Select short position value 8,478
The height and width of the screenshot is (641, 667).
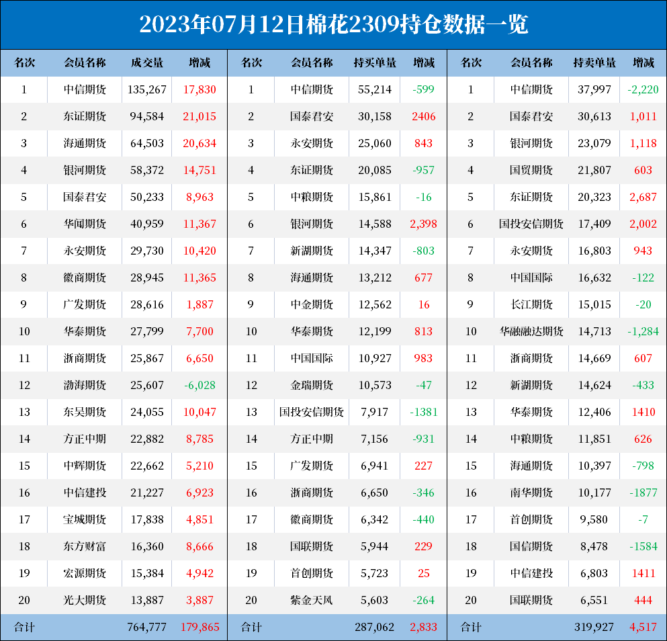pyautogui.click(x=594, y=546)
